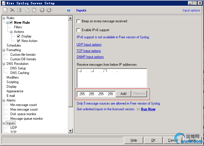The width and height of the screenshot is (204, 146).
Task: Click the Remove button
Action: click(139, 94)
